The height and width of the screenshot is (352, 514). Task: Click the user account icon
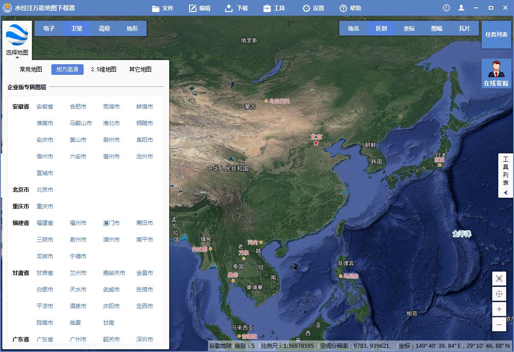[x=461, y=8]
